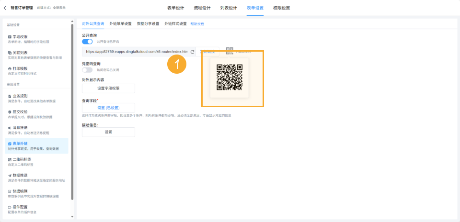Refresh the link with the reload icon

[193, 52]
